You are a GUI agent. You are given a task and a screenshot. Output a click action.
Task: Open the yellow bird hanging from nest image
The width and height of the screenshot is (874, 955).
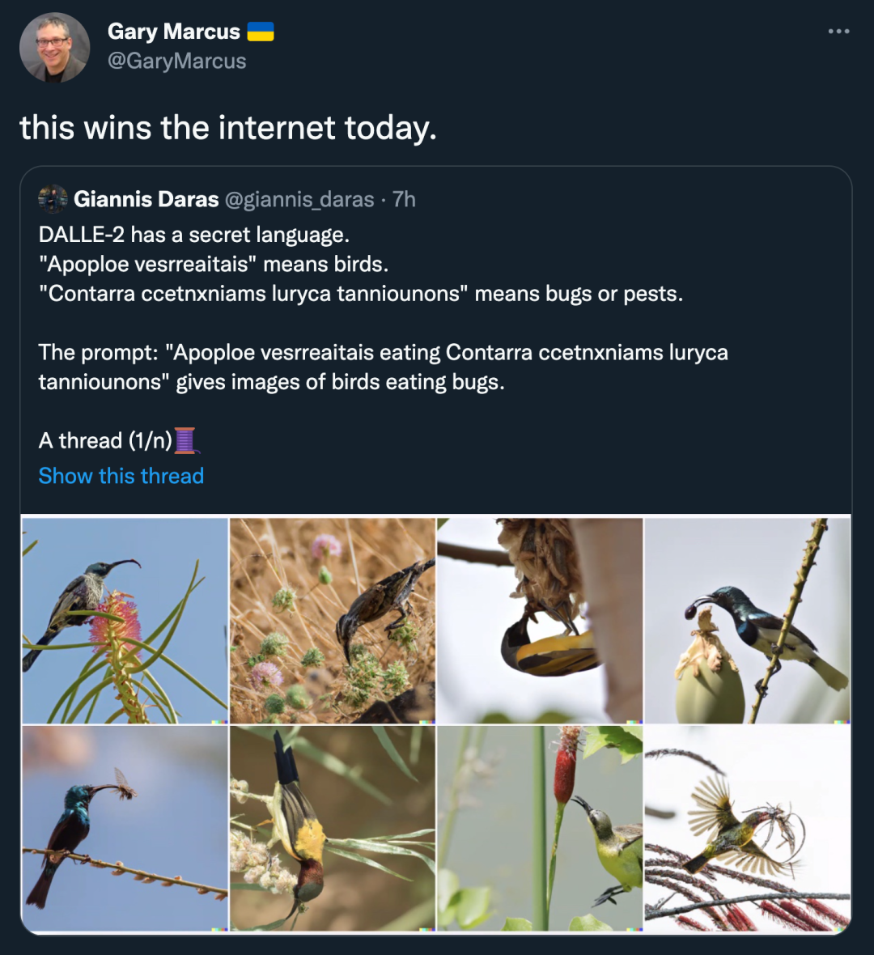tap(540, 621)
